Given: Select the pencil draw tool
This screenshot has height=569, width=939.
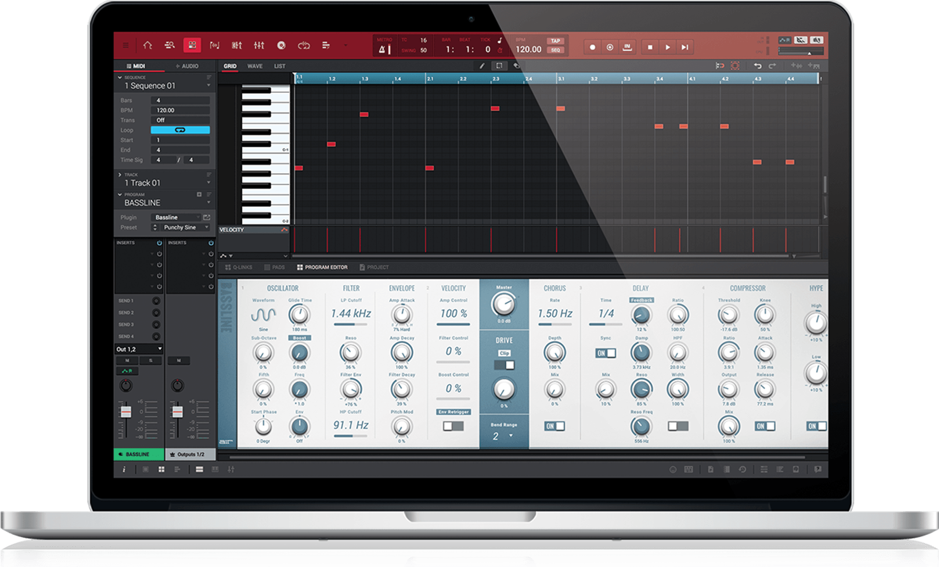Looking at the screenshot, I should click(x=482, y=66).
